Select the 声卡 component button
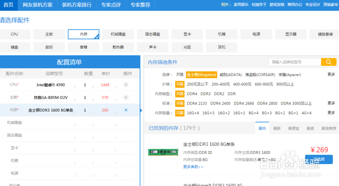 coord(153,47)
